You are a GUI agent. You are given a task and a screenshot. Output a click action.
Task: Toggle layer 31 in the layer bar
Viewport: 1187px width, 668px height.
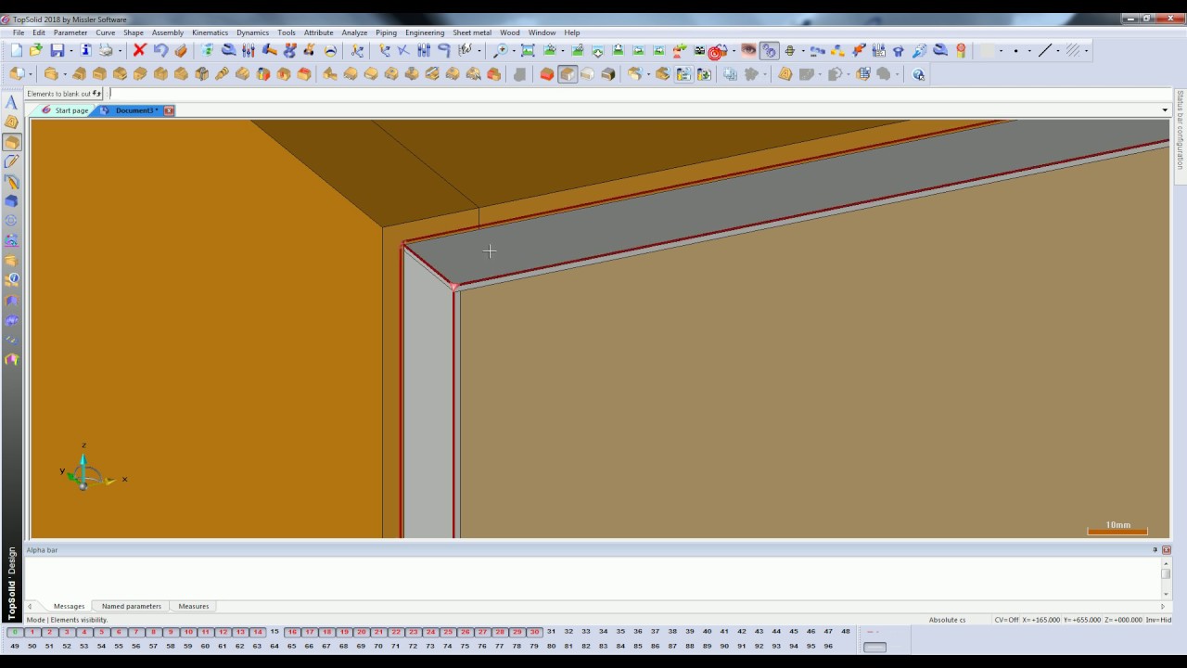pos(551,632)
